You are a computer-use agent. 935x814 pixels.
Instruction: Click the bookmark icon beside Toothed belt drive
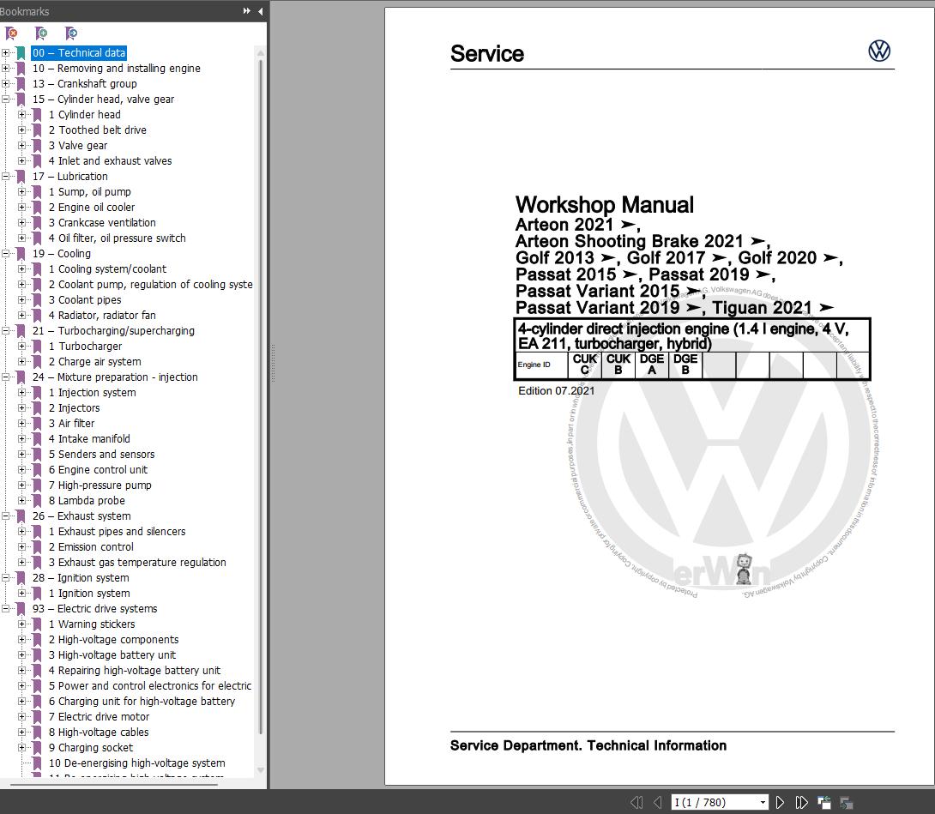[37, 130]
